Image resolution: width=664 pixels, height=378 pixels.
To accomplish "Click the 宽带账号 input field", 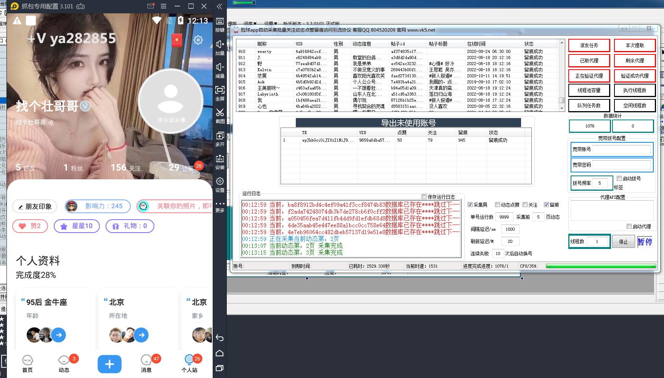I will point(621,150).
